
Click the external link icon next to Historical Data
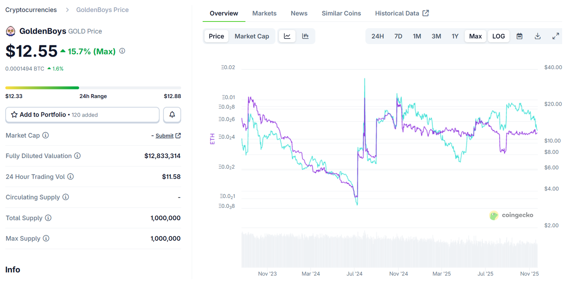coord(426,13)
